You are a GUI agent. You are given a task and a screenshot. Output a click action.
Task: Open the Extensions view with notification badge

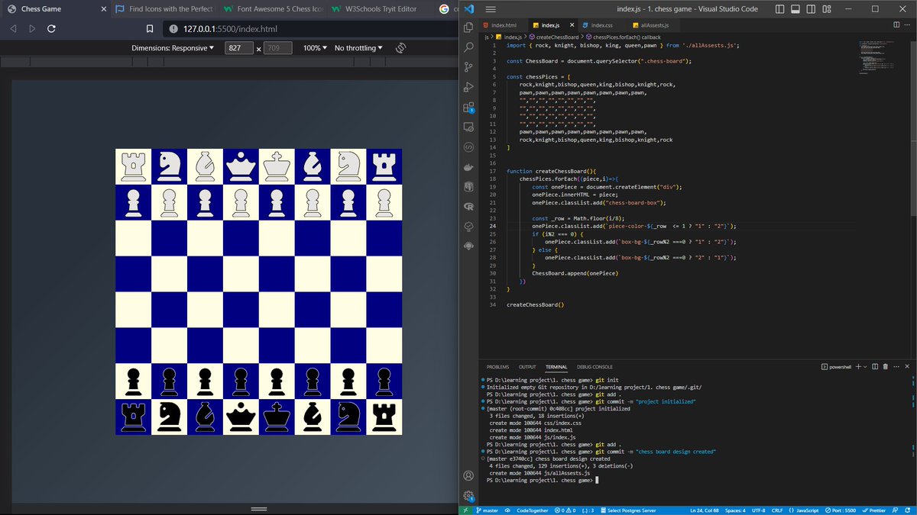click(468, 108)
